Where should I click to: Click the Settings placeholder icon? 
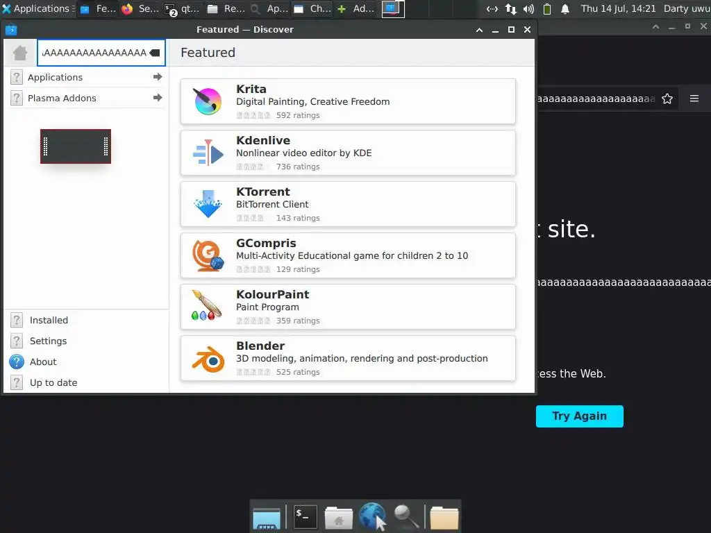click(17, 341)
